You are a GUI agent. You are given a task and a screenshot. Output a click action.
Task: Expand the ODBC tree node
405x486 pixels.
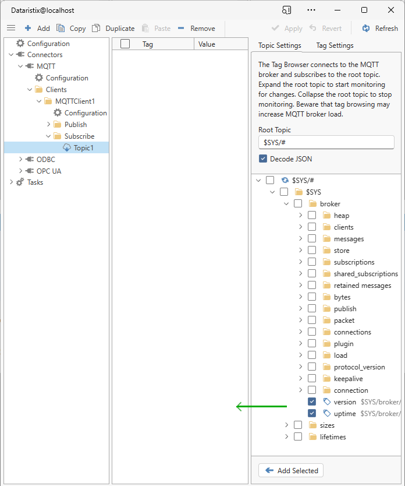pyautogui.click(x=20, y=159)
